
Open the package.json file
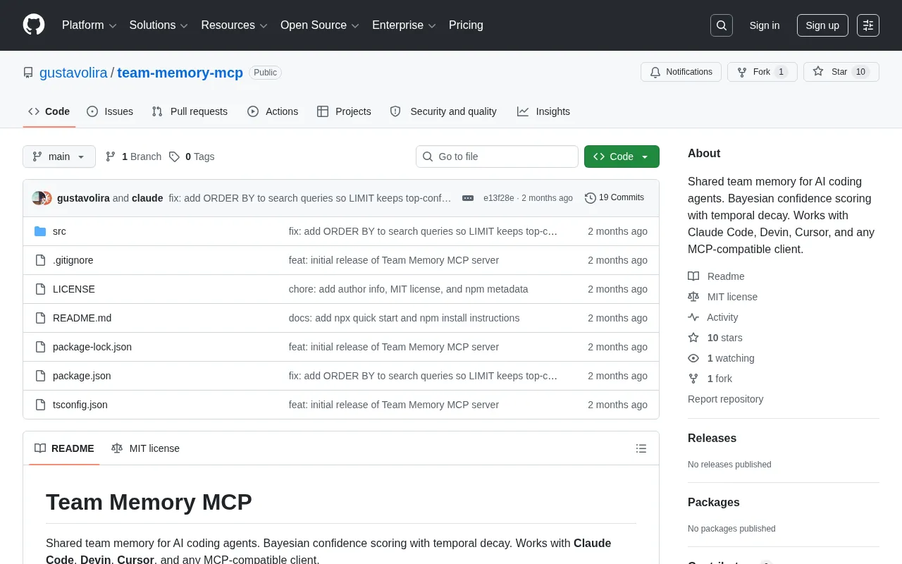(x=82, y=376)
